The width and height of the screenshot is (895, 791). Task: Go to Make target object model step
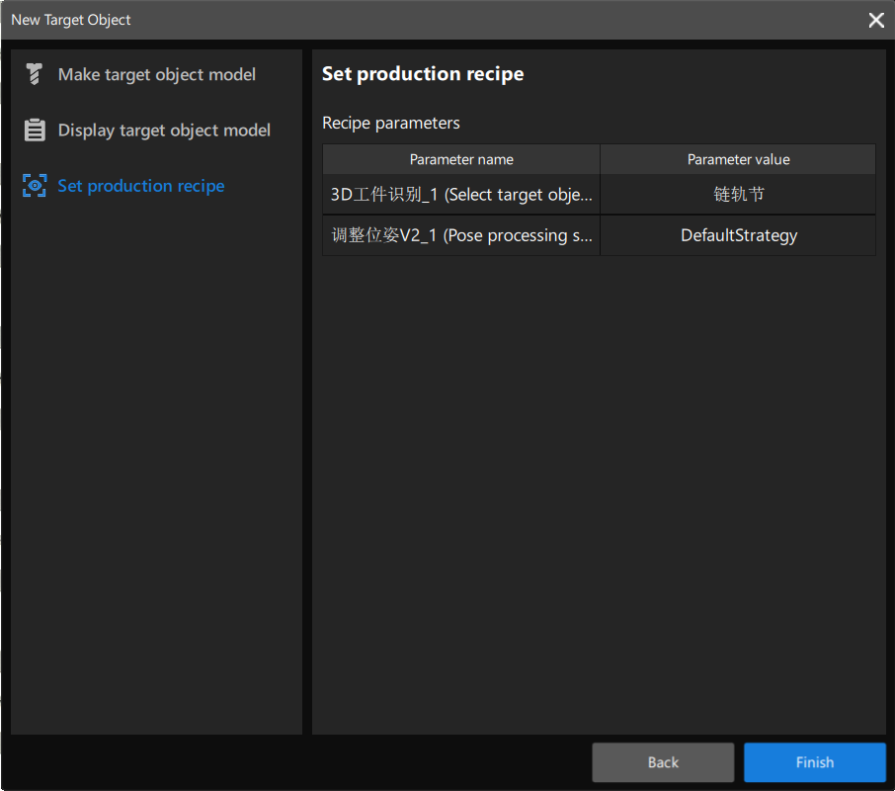click(156, 74)
